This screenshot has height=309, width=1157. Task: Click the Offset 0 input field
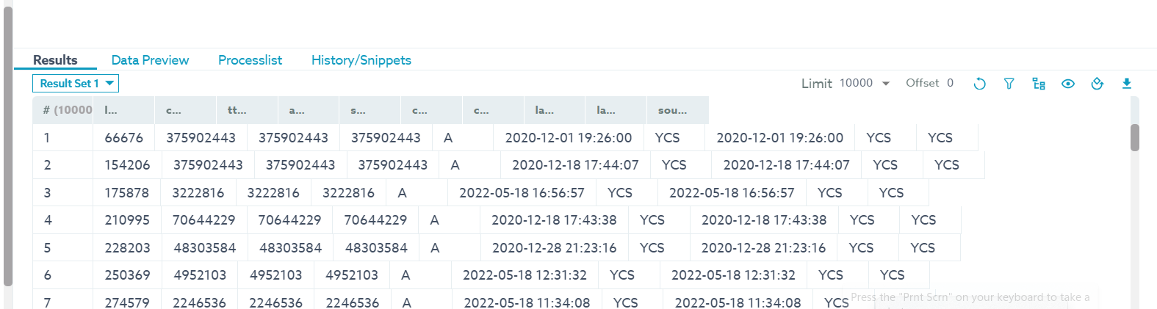point(950,83)
